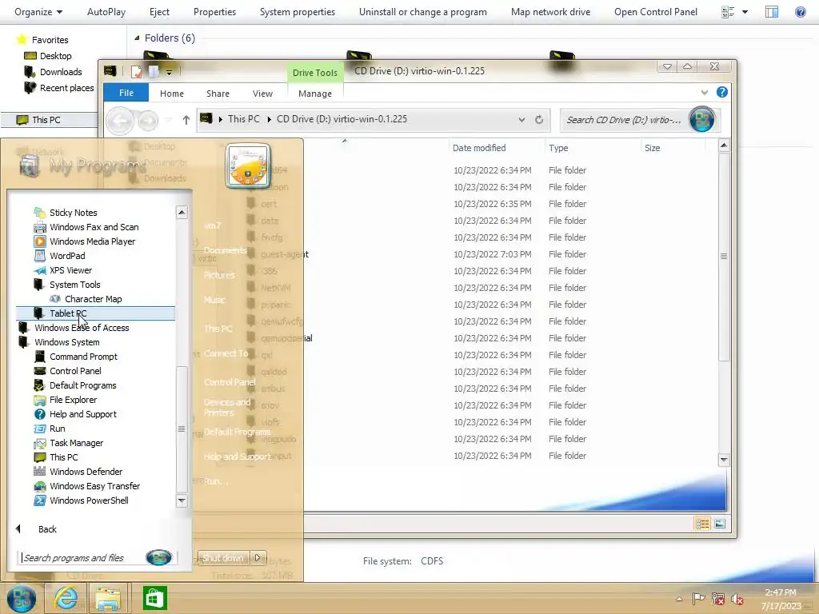
Task: Open Downloads under Favorites
Action: [x=61, y=72]
